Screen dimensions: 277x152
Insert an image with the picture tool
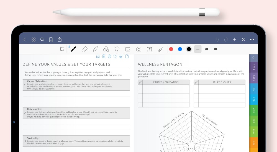click(128, 49)
